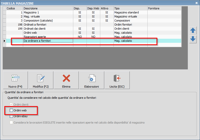Click Ordini fornitori type cell
Viewport: 200px width, 140px height.
(x=131, y=25)
